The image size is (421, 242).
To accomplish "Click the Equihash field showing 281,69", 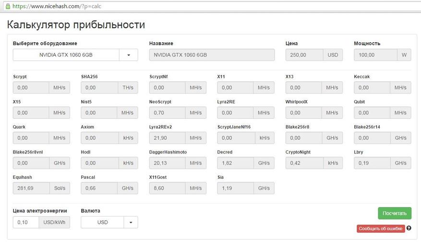I will click(31, 188).
